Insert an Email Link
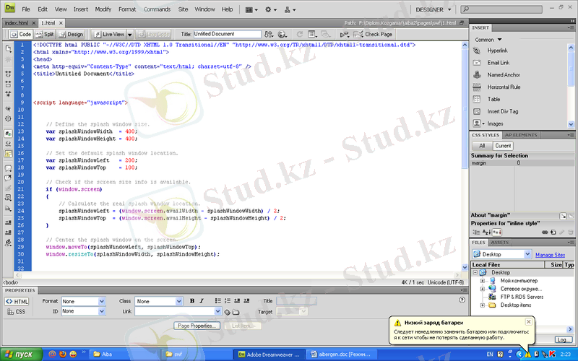578x361 pixels. coord(491,63)
